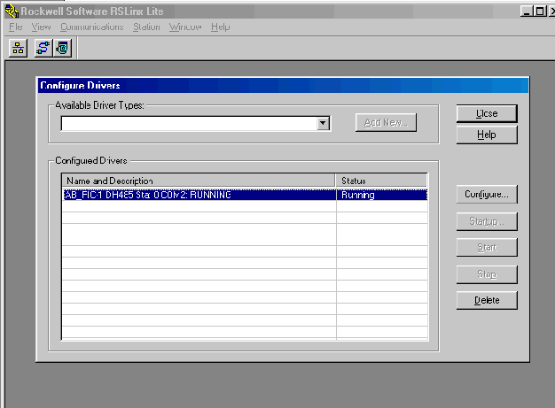Click the Delete driver button
The image size is (555, 408).
coord(487,300)
